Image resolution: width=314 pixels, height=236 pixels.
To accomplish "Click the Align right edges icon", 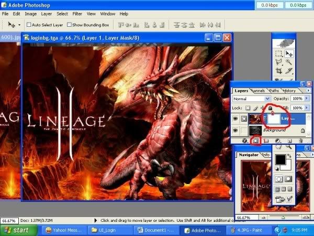I will [x=162, y=25].
